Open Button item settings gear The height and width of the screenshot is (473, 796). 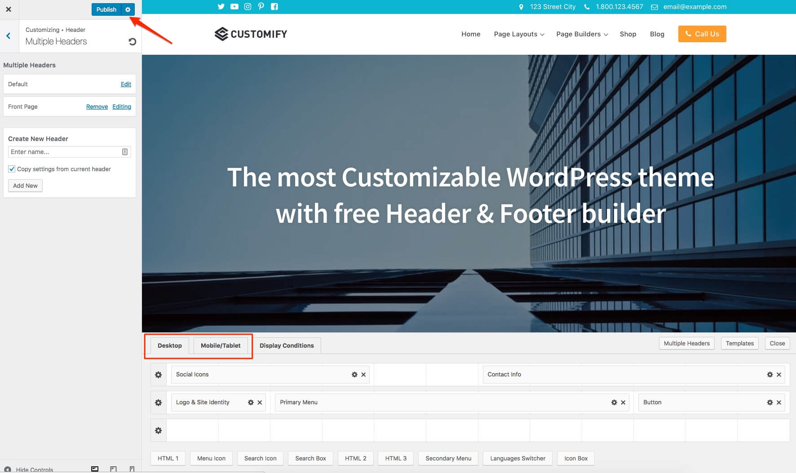pos(770,402)
